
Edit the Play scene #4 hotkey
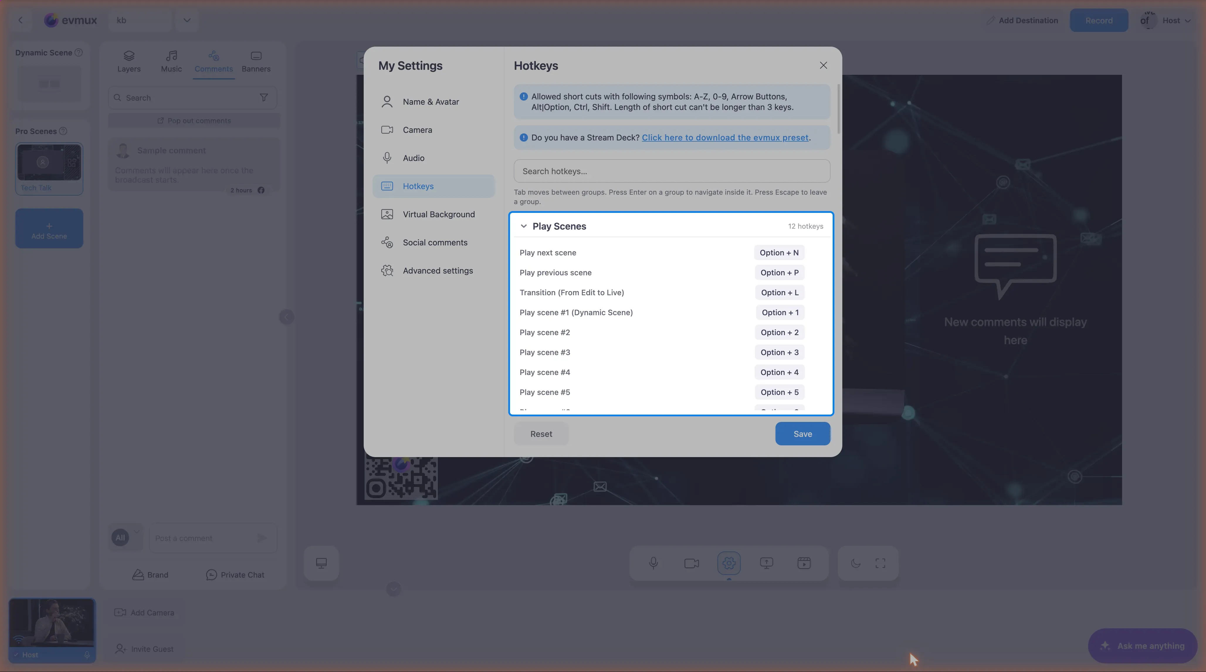(x=780, y=372)
